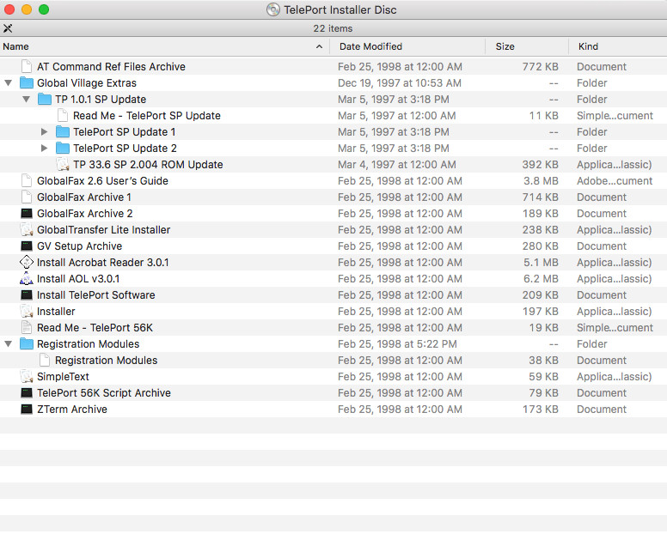This screenshot has height=534, width=667.
Task: Click the '3.8 MB' size value
Action: pyautogui.click(x=541, y=180)
